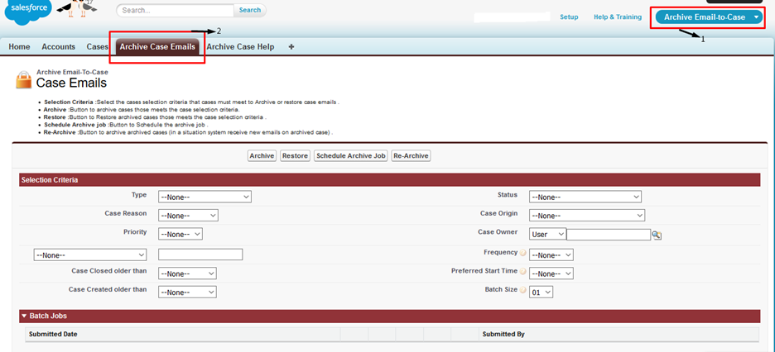Add a new tab with plus icon
This screenshot has height=352, width=775.
point(291,47)
